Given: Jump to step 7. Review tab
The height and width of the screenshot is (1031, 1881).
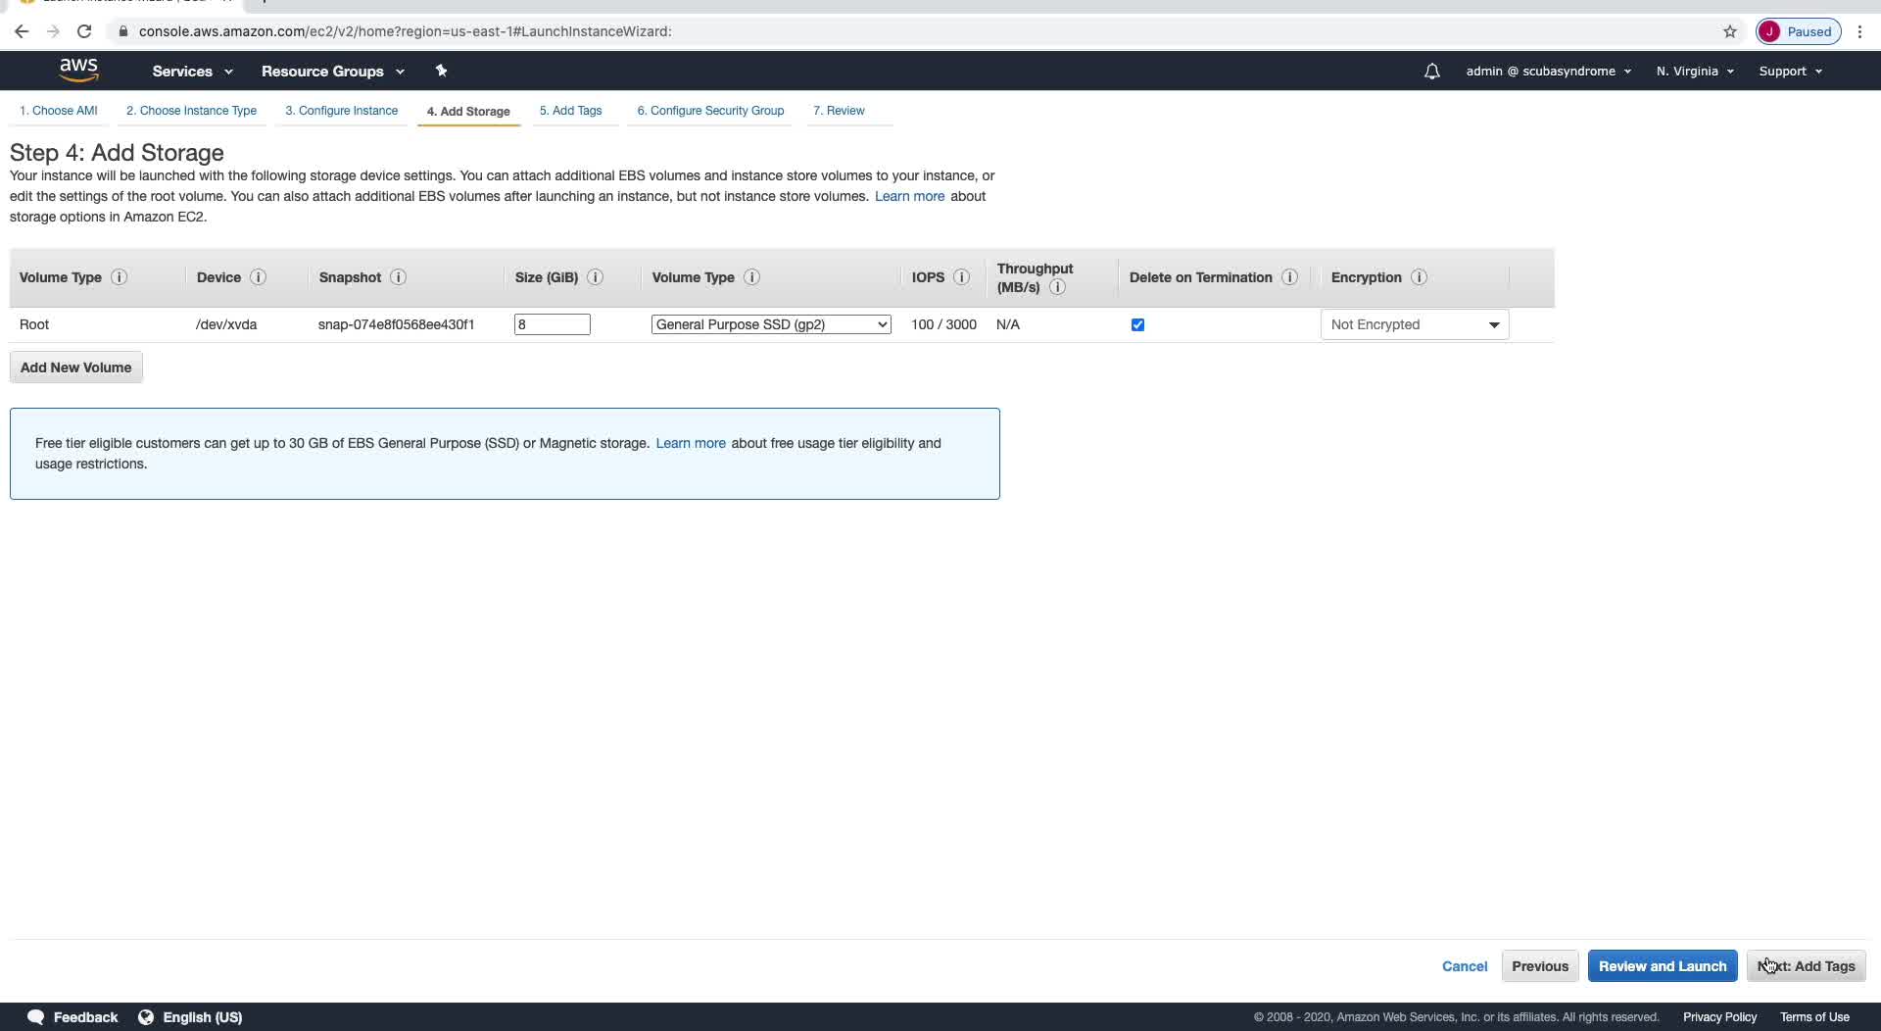Looking at the screenshot, I should tap(839, 111).
